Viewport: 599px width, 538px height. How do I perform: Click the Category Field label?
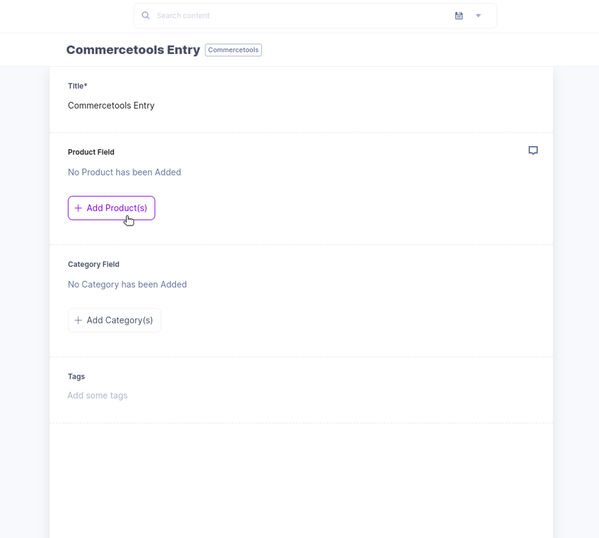[93, 264]
